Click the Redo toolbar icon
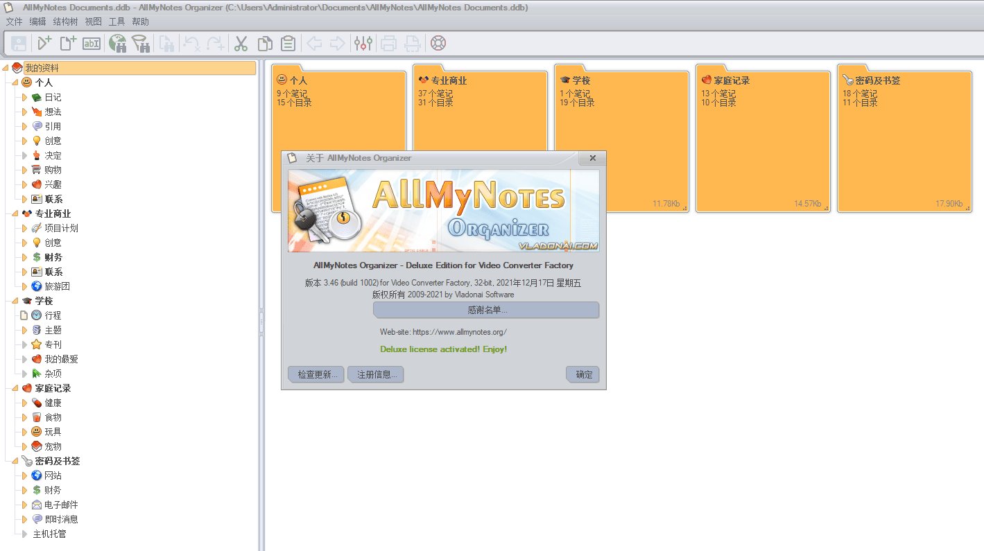The height and width of the screenshot is (551, 984). (x=215, y=44)
